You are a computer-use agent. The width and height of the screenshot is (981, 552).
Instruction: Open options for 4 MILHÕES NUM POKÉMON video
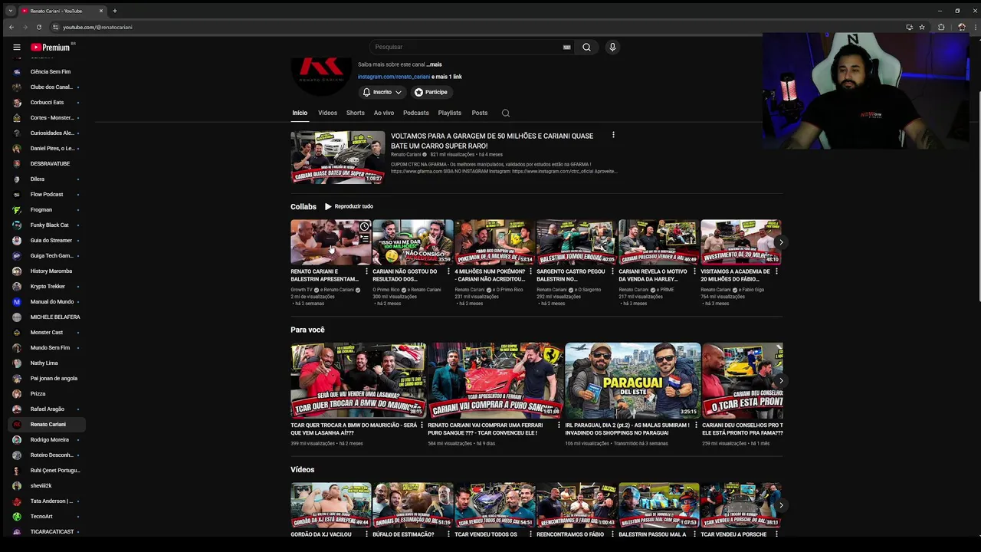[530, 271]
